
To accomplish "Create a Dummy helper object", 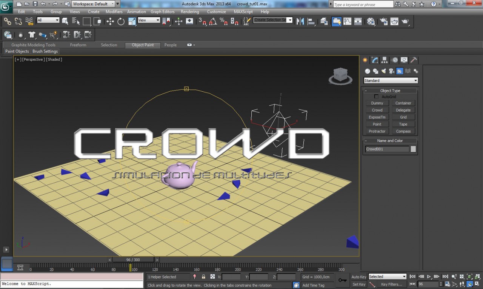I will click(x=377, y=103).
